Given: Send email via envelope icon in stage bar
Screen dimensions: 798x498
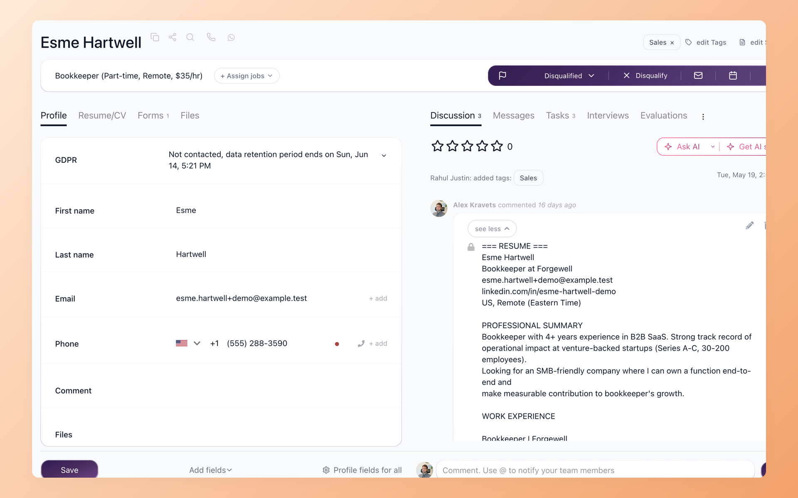Looking at the screenshot, I should (698, 76).
